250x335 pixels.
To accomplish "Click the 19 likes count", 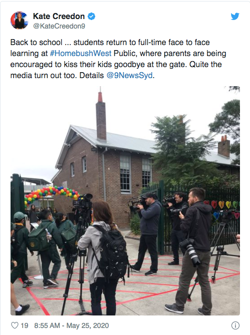I will (25, 325).
